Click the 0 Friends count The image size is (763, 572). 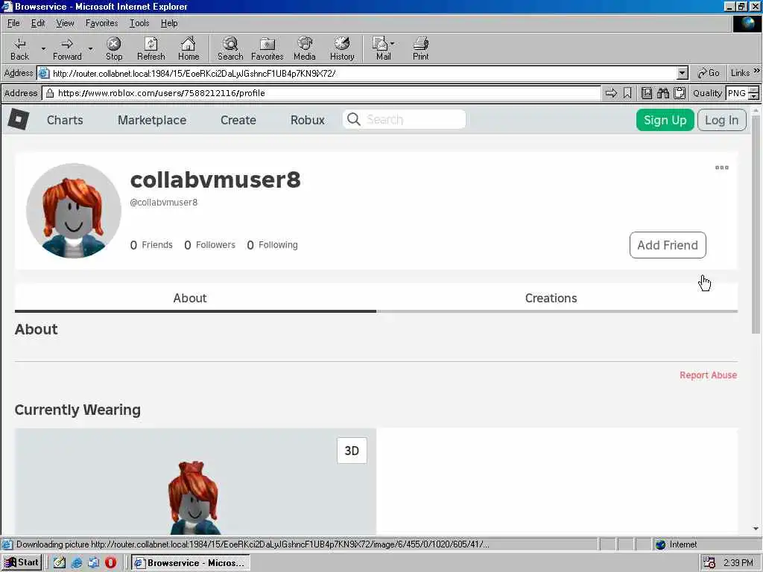(151, 244)
